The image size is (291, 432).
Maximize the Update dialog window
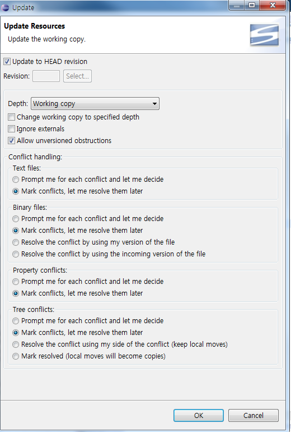coord(252,5)
